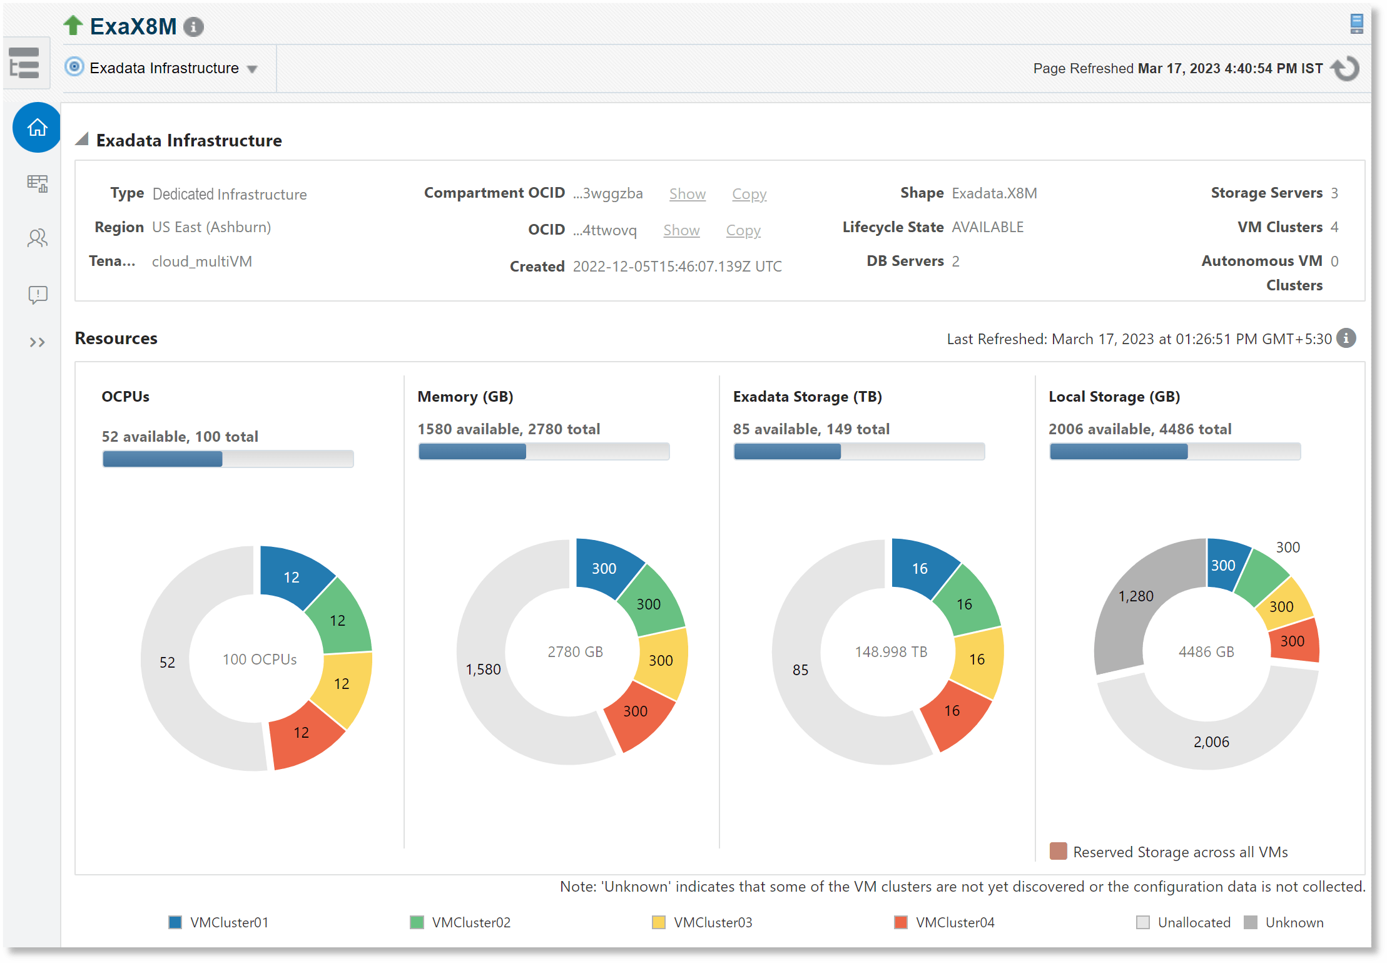The width and height of the screenshot is (1387, 963).
Task: Click the info icon beside Last Refreshed
Action: 1346,339
